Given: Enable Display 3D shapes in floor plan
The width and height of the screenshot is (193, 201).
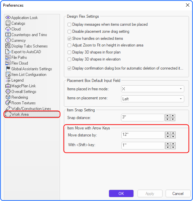Looking at the screenshot, I should pyautogui.click(x=69, y=52).
